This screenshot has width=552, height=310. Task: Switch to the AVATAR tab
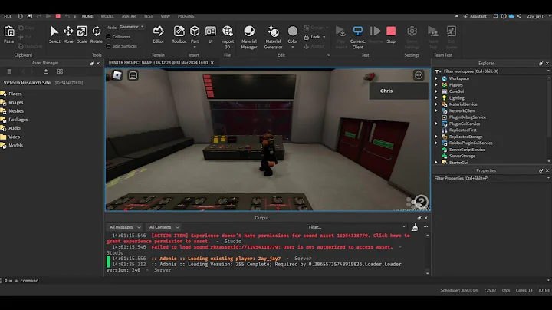point(129,16)
